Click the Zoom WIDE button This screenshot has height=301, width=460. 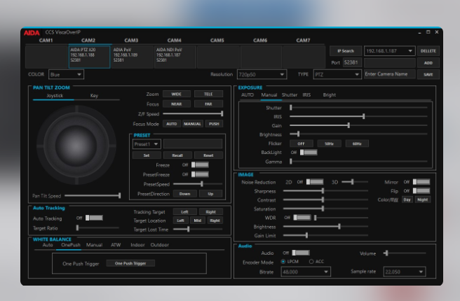[176, 94]
